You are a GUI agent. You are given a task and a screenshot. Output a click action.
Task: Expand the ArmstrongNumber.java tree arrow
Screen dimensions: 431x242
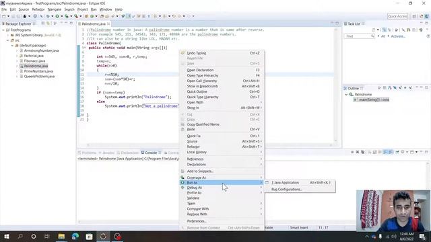click(17, 51)
